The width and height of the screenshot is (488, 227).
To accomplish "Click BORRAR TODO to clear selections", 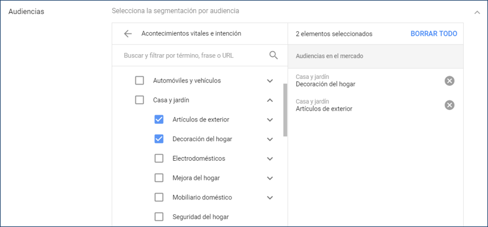I will click(x=434, y=33).
